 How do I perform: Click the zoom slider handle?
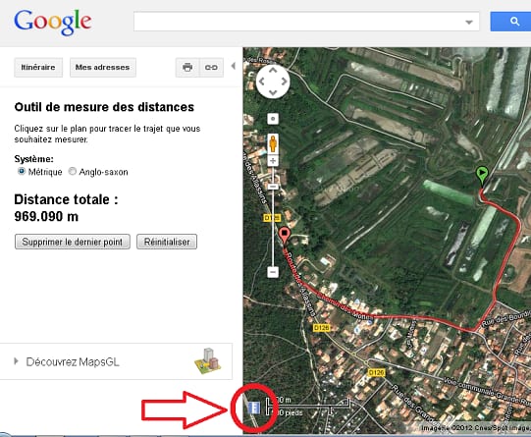click(273, 187)
